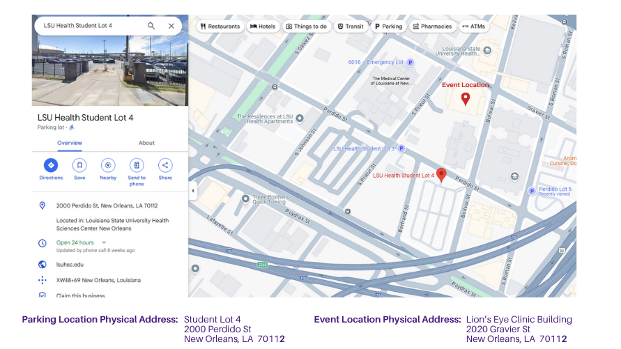Image resolution: width=621 pixels, height=349 pixels.
Task: Show Parking chip on map
Action: click(x=388, y=26)
